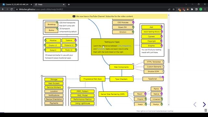Go to previous slide with left arrow

click(x=195, y=104)
